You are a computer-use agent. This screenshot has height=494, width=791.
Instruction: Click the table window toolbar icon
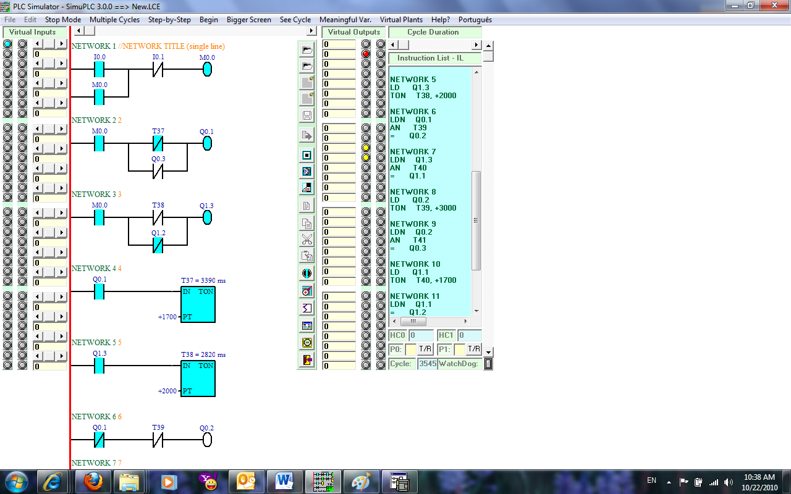(x=307, y=325)
